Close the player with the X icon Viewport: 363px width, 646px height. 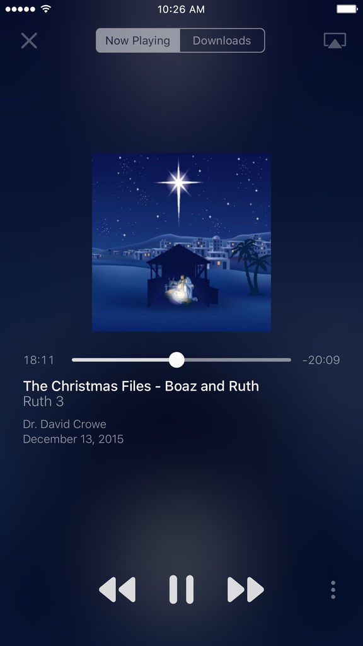click(x=29, y=41)
